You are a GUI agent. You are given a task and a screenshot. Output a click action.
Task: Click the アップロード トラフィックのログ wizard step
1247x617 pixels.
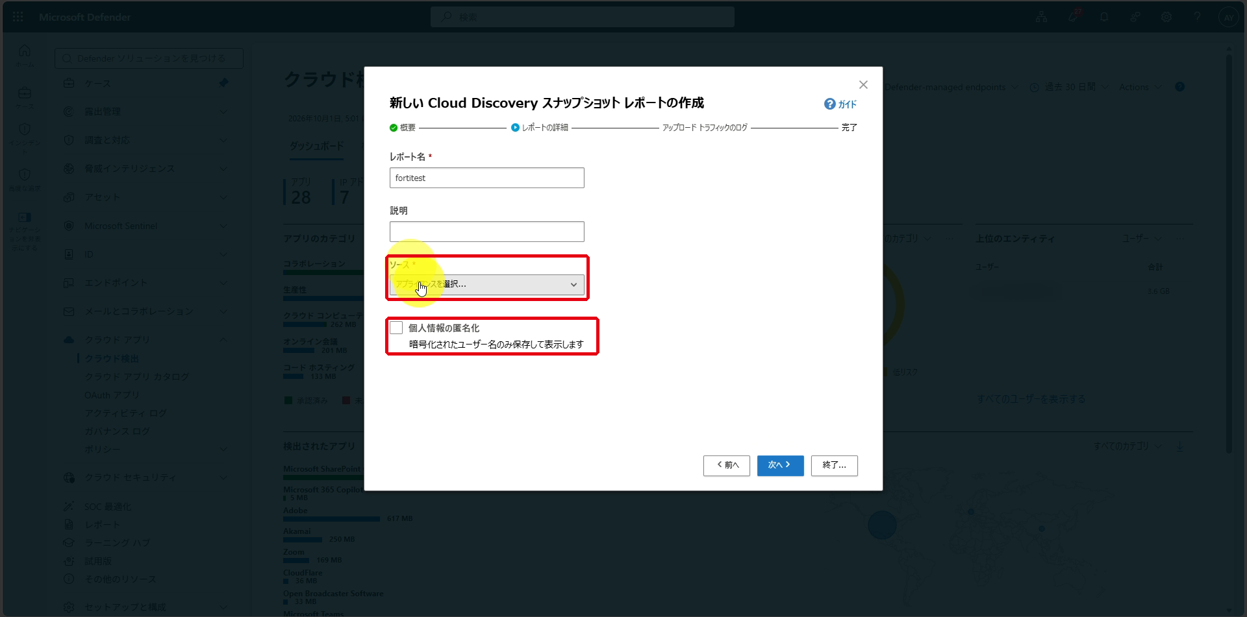coord(705,128)
